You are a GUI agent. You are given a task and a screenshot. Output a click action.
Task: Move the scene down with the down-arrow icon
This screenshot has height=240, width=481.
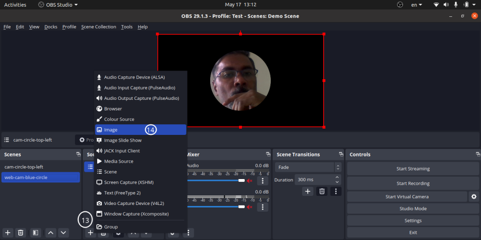63,233
